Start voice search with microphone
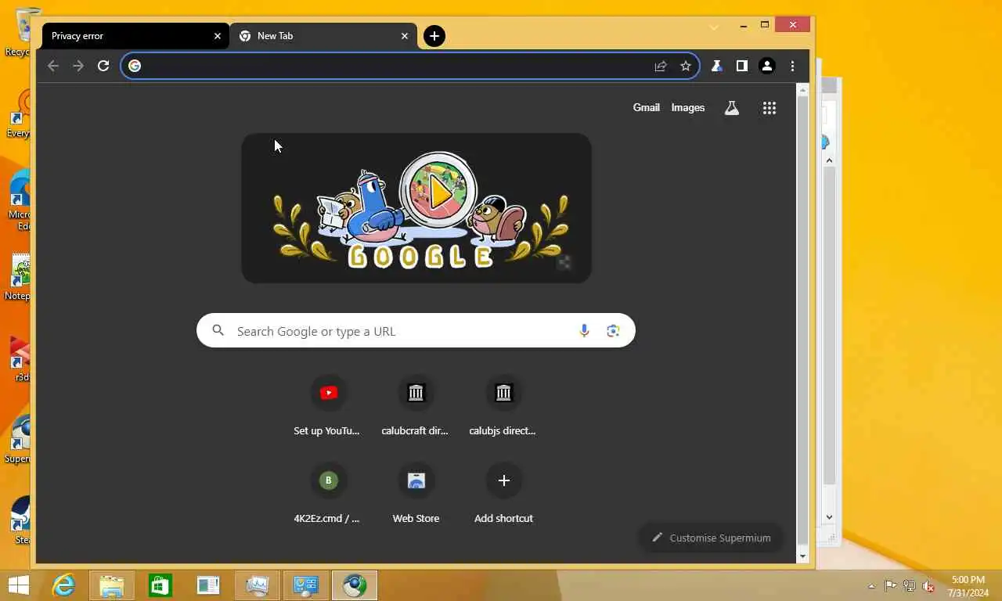Viewport: 1002px width, 601px height. [x=584, y=331]
